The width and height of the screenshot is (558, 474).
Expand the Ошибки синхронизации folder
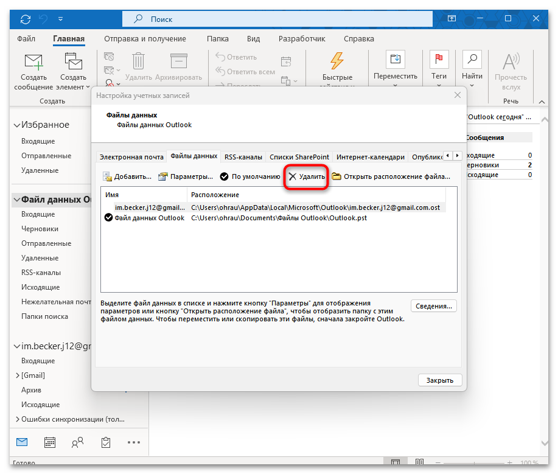[x=18, y=419]
